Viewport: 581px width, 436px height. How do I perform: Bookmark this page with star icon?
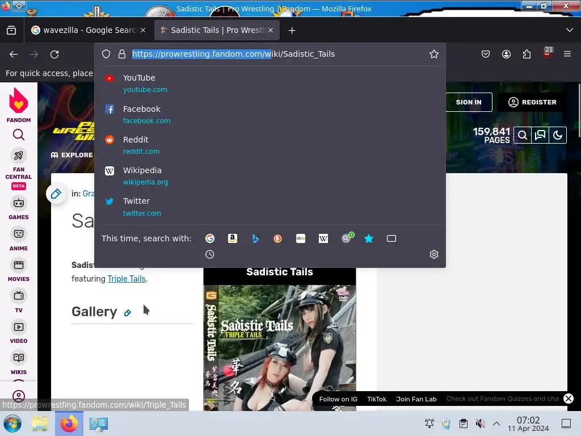pos(434,54)
